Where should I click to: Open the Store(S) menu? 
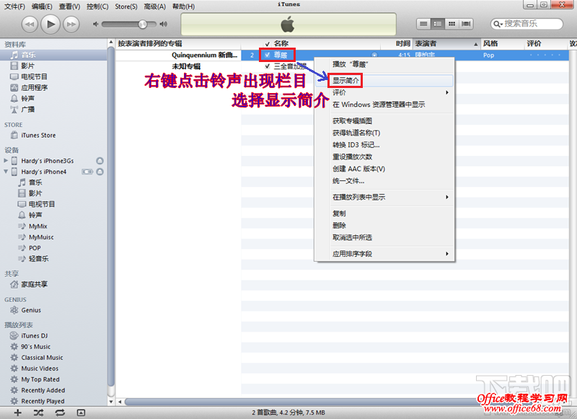126,6
